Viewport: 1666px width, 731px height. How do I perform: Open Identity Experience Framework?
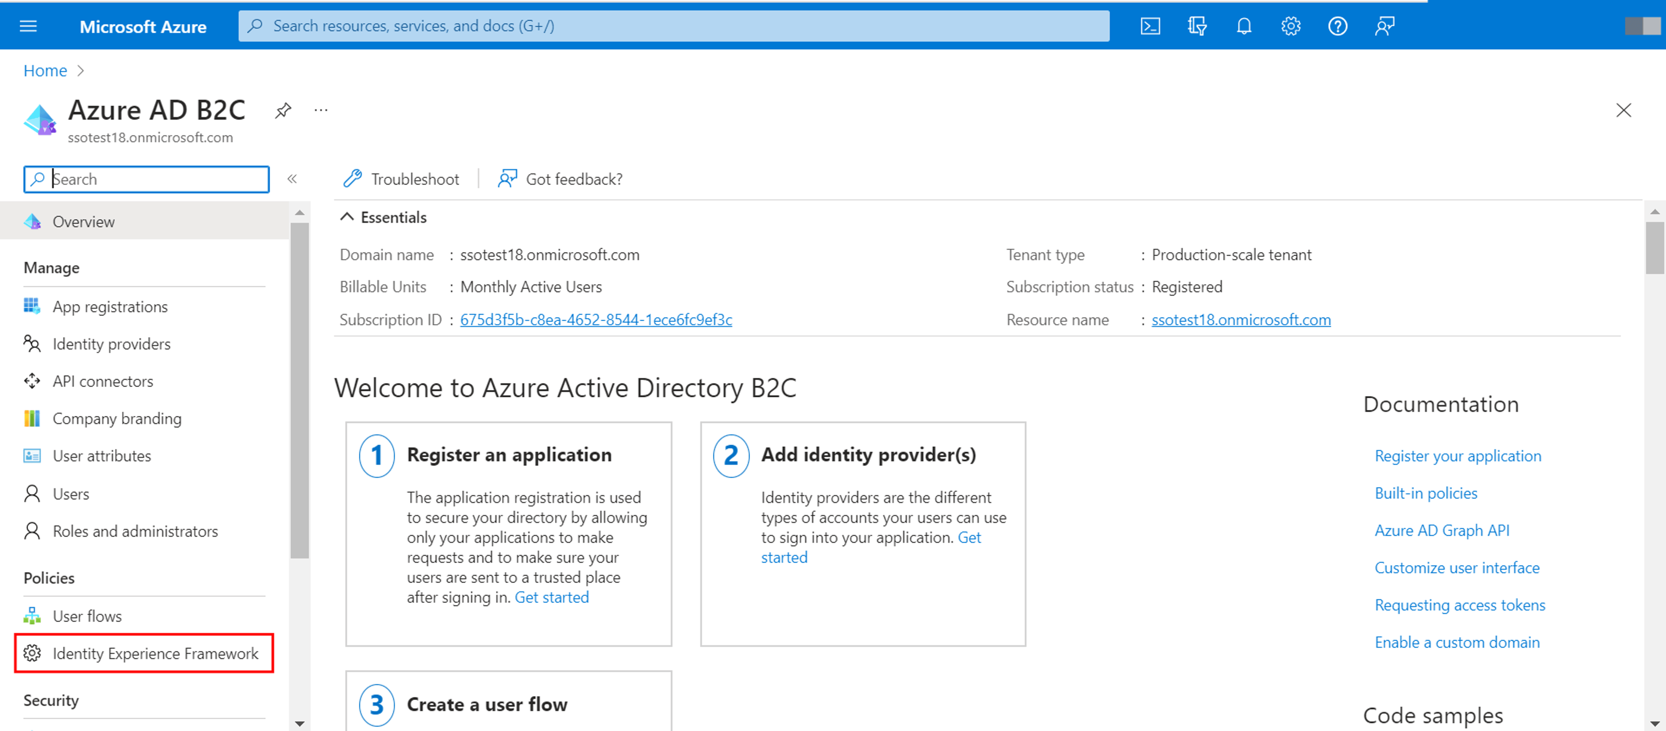click(144, 653)
